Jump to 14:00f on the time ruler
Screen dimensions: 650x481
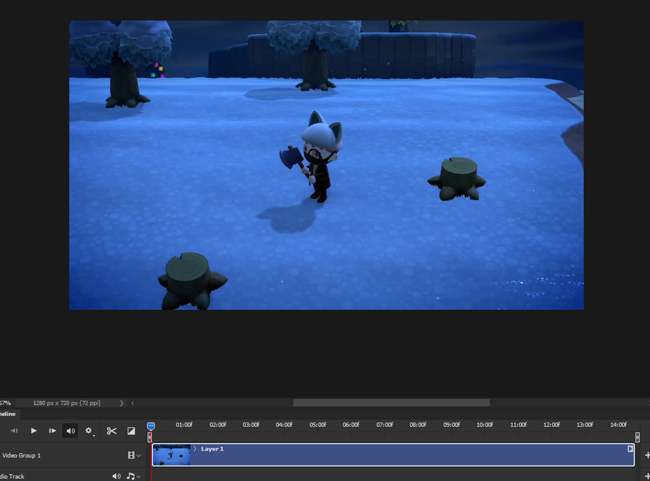pyautogui.click(x=619, y=424)
